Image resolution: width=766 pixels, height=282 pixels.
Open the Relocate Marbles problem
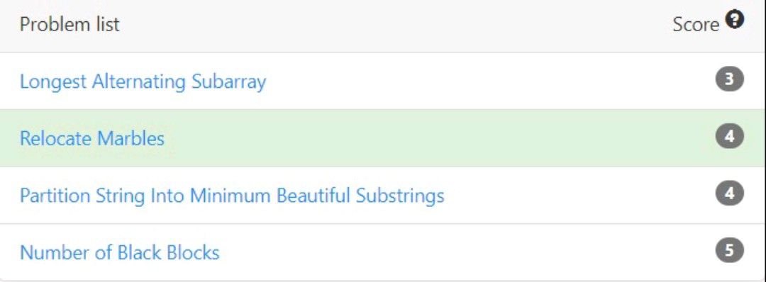[x=91, y=139]
